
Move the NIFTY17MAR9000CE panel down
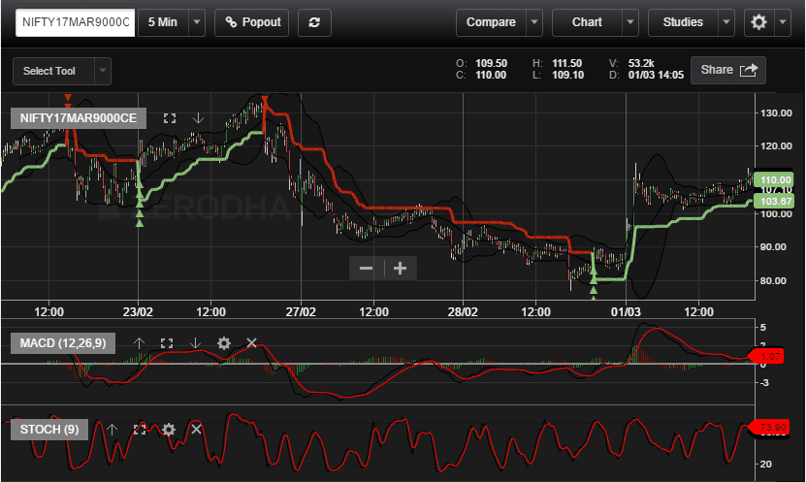[x=198, y=118]
